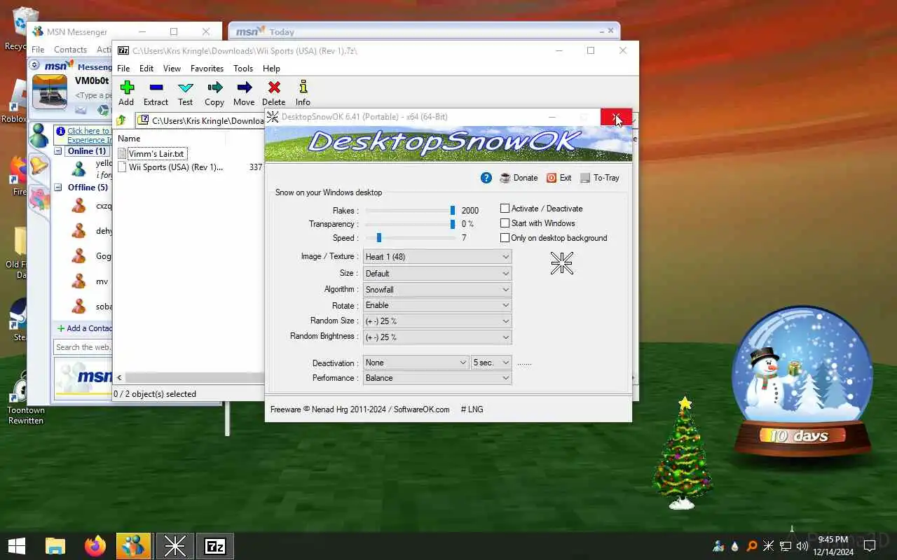This screenshot has width=897, height=560.
Task: Open the notification center icon
Action: click(870, 546)
